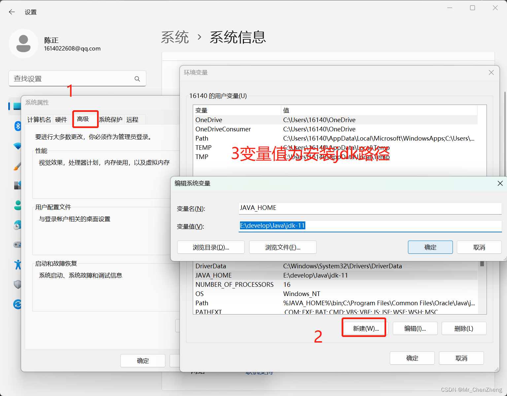
Task: Select the 硬件 tab
Action: 61,119
